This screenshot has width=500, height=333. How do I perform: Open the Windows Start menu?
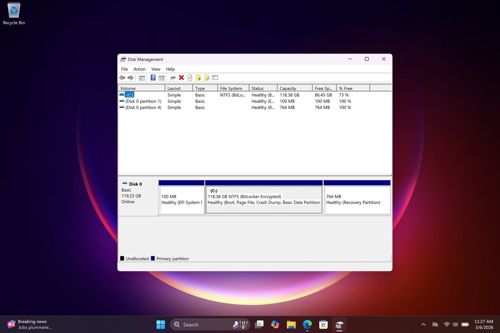(161, 325)
